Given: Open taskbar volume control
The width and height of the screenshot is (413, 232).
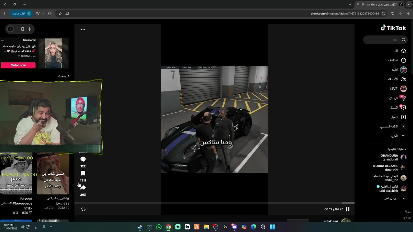Looking at the screenshot, I should point(22,227).
